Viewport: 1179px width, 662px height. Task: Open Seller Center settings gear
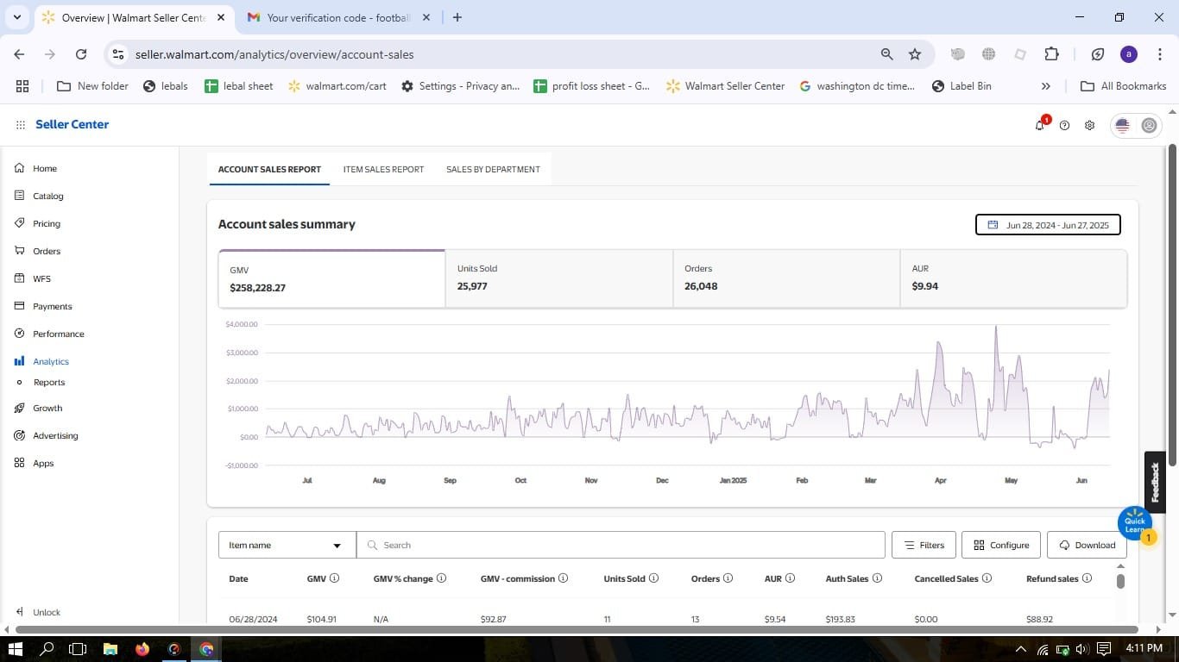click(x=1089, y=125)
